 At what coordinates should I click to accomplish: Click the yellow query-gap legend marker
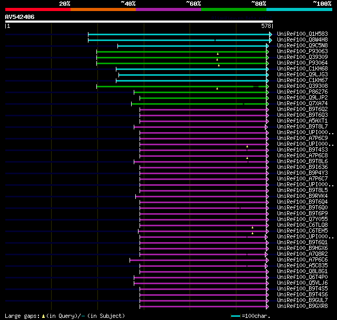tap(43, 316)
